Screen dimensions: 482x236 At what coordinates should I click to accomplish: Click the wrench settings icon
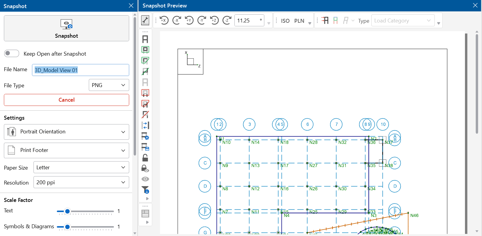145,20
